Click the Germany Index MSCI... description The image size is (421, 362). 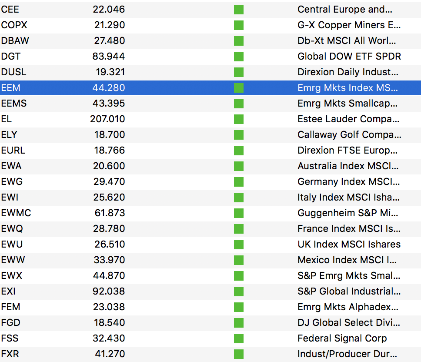coord(348,181)
